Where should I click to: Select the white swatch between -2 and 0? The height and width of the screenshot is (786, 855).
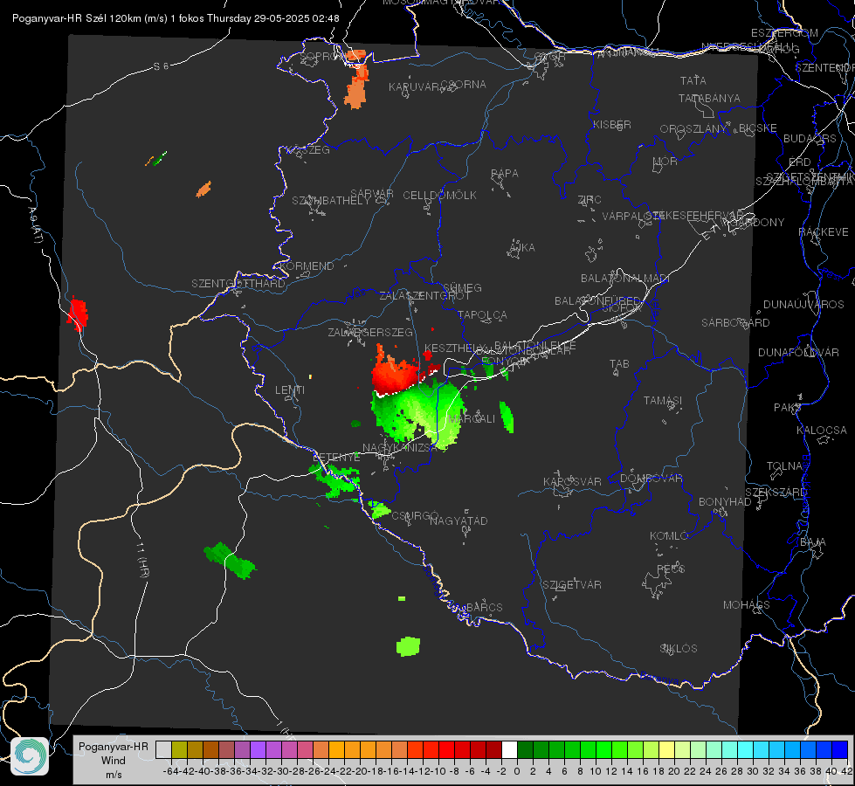[509, 749]
